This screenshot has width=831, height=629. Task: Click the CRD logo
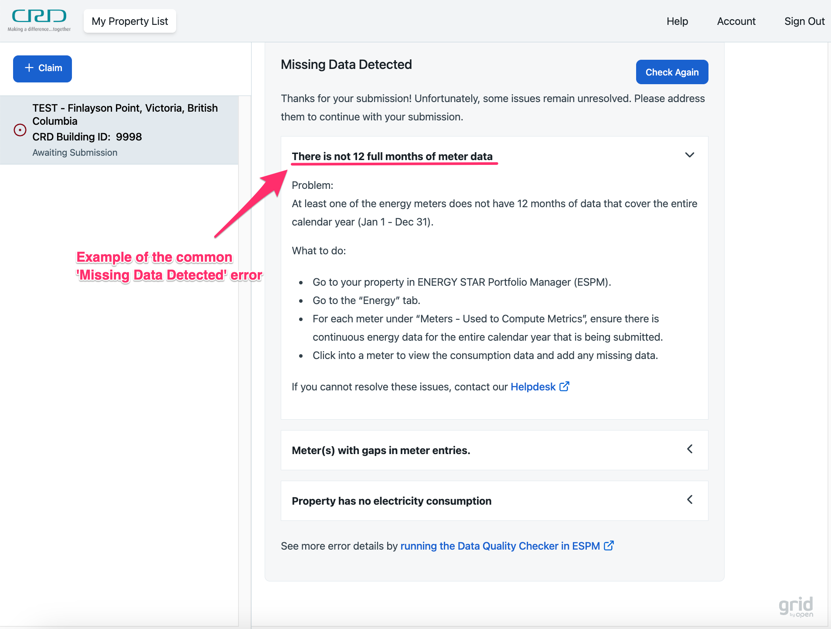(39, 20)
